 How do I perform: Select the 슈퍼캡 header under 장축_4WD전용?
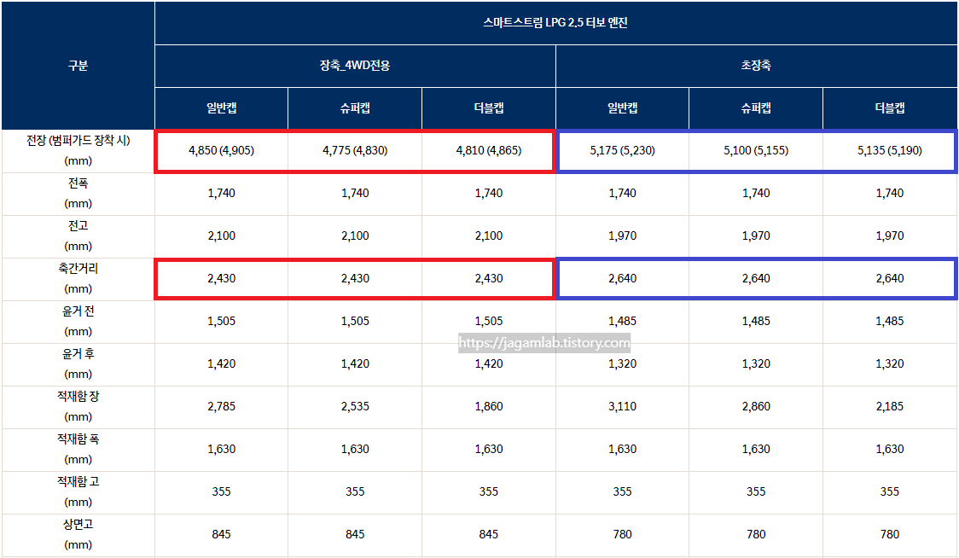(x=355, y=108)
